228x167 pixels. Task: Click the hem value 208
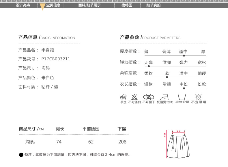[122, 142]
